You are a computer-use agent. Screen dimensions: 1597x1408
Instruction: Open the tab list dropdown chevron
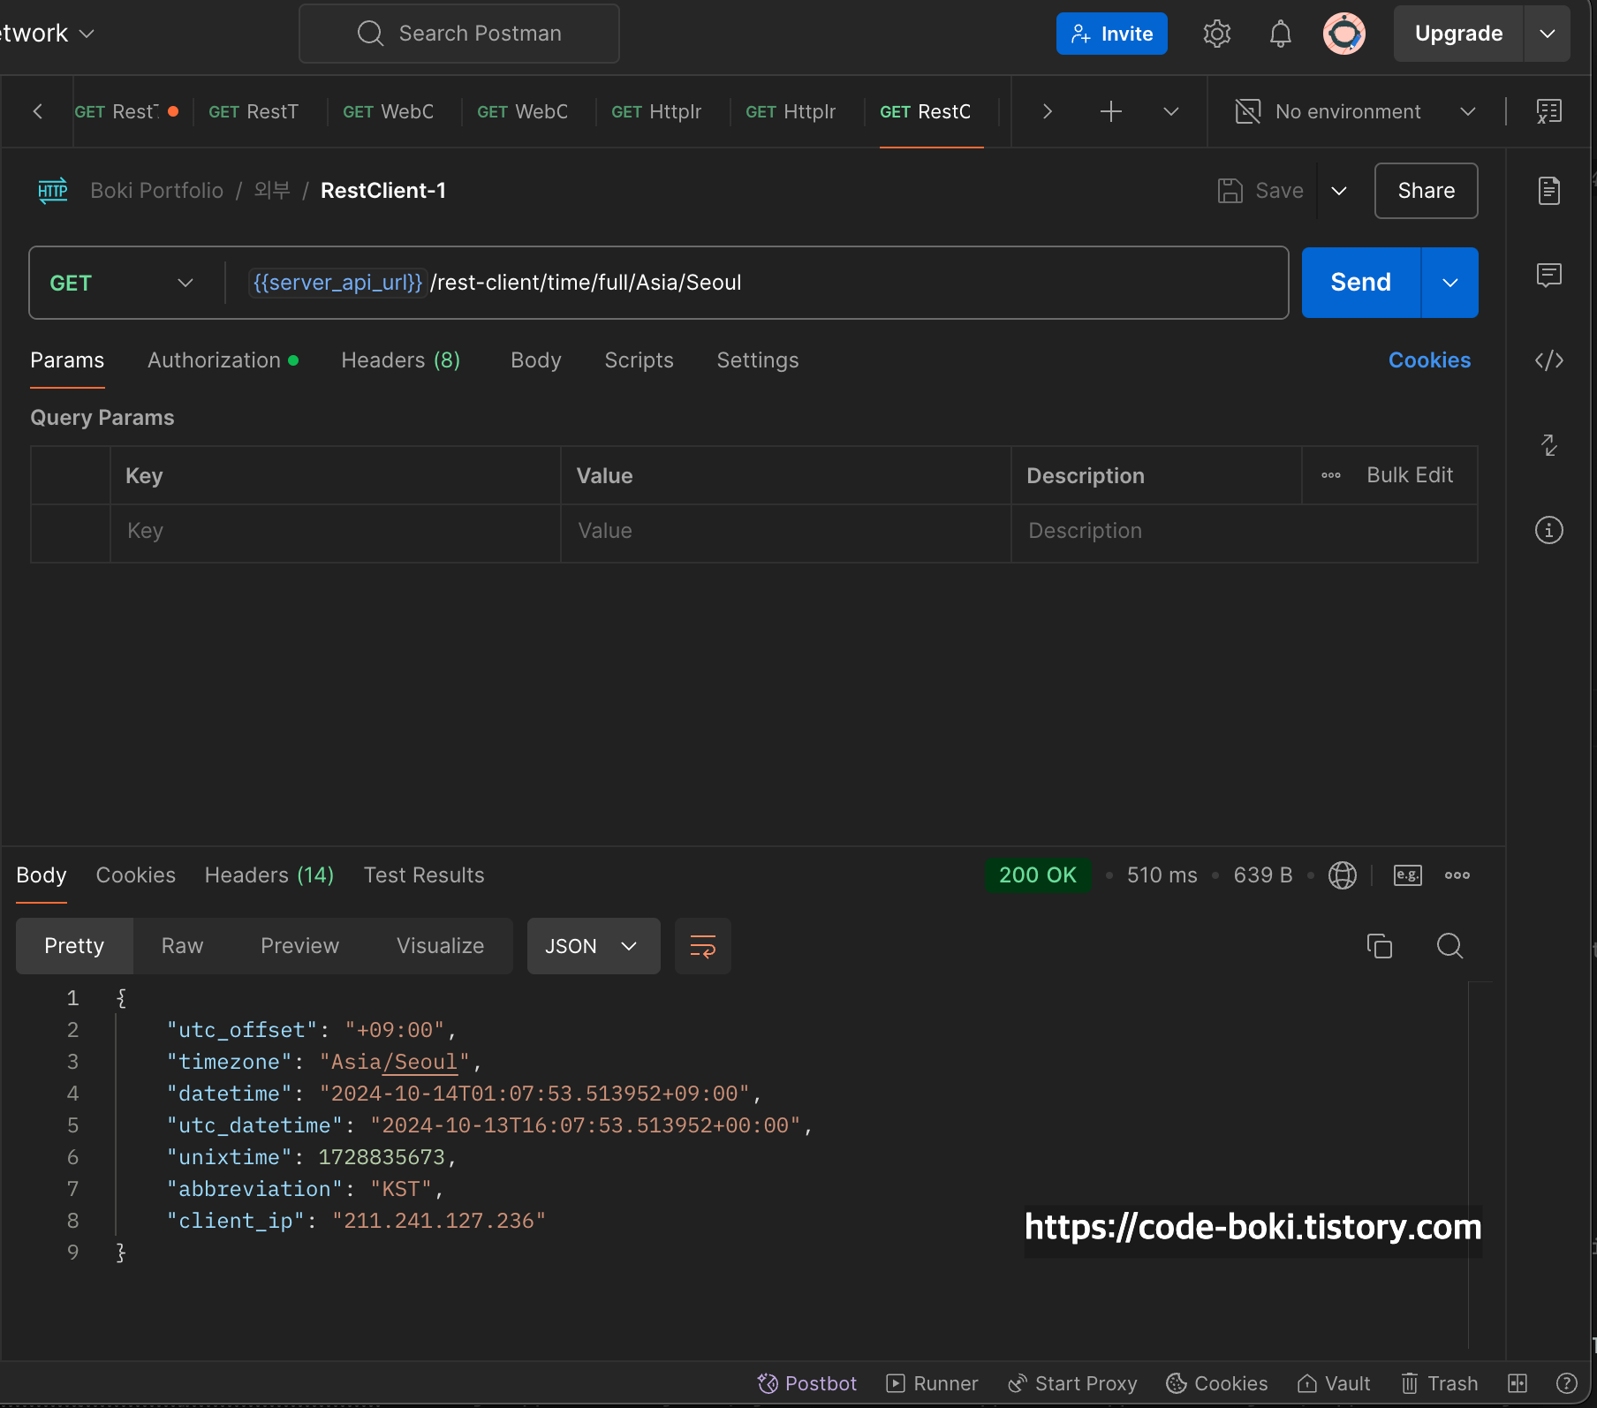[1170, 111]
